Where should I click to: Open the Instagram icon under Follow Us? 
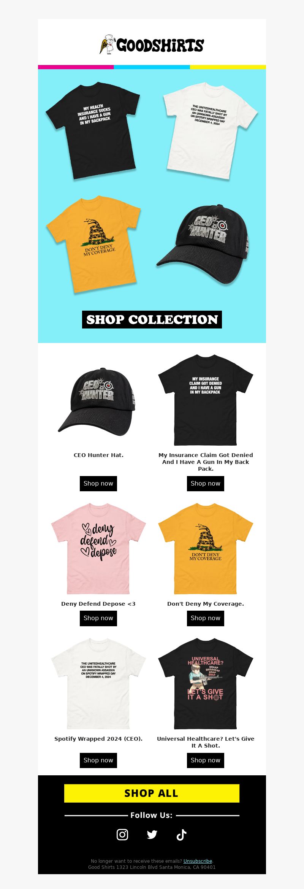pyautogui.click(x=122, y=834)
